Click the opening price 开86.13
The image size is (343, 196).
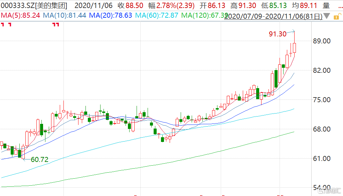212,5
